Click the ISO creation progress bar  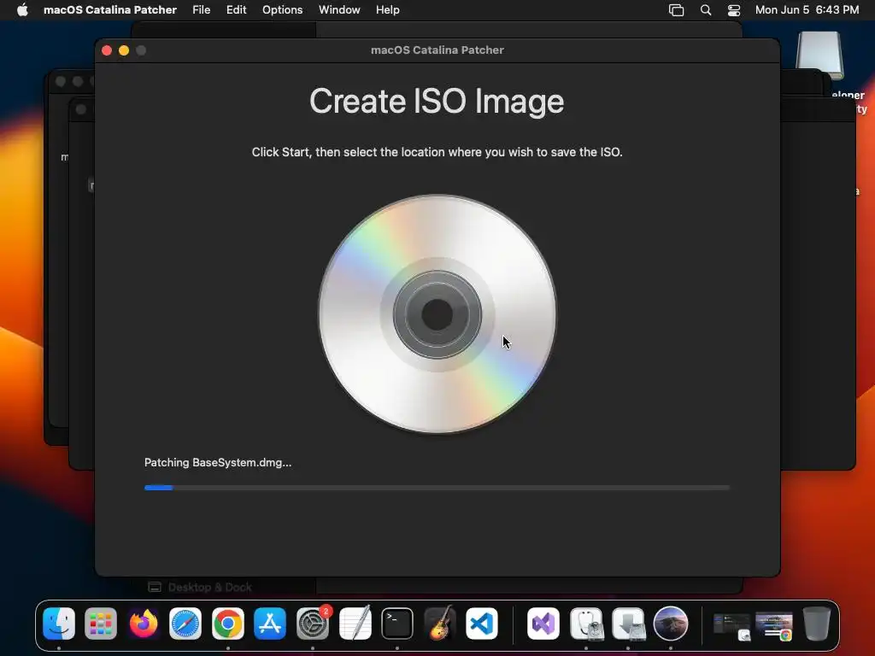pos(437,488)
